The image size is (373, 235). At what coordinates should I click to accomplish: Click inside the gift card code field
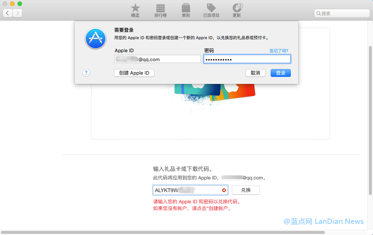(187, 190)
